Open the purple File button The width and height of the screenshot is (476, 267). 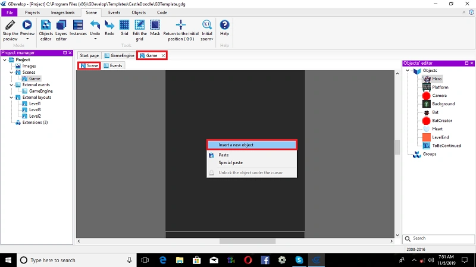pos(10,12)
